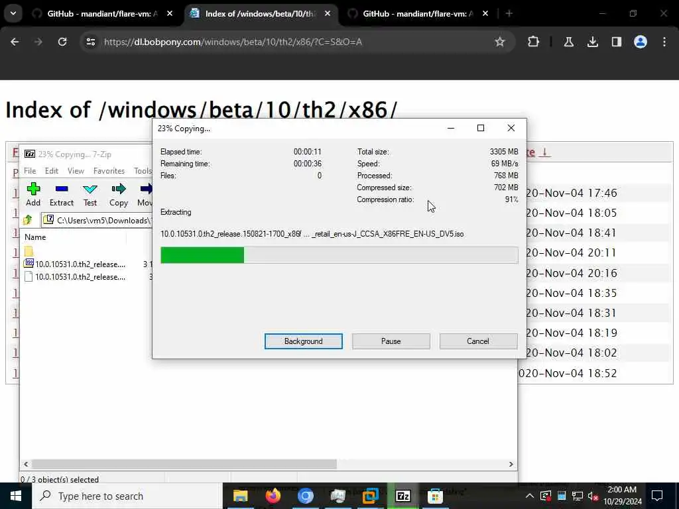Click the 7-Zip address path field
Screen dimensions: 679x509
click(x=97, y=220)
